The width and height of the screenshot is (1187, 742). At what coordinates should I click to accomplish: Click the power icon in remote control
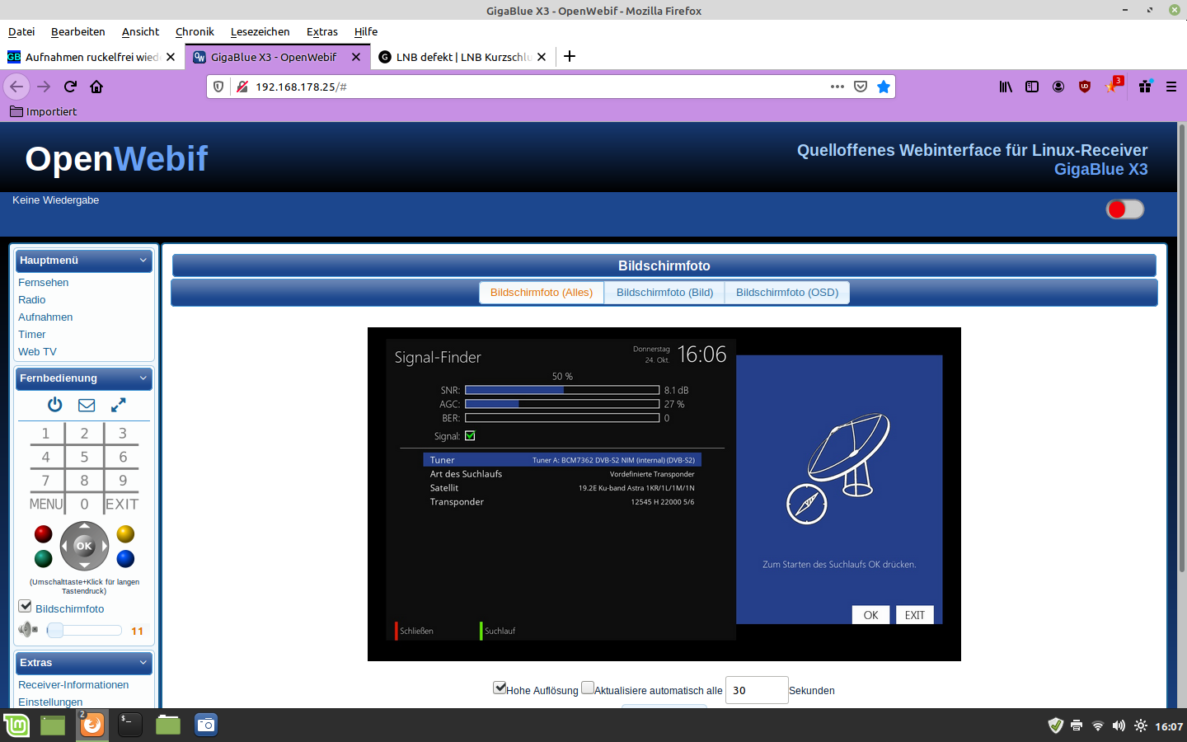click(x=54, y=405)
